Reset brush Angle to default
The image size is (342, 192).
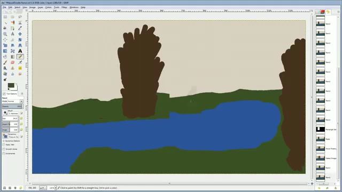tap(21, 130)
